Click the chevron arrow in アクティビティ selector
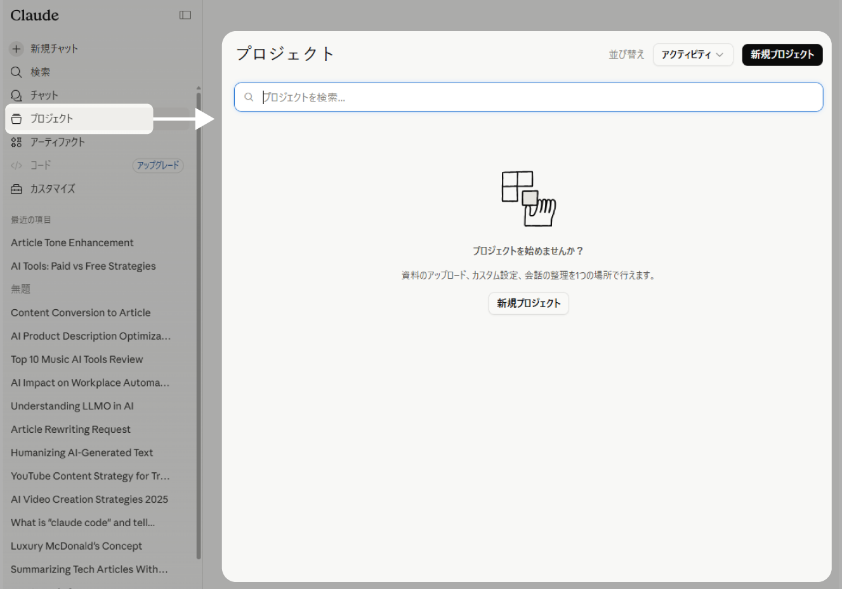This screenshot has width=842, height=589. point(720,55)
